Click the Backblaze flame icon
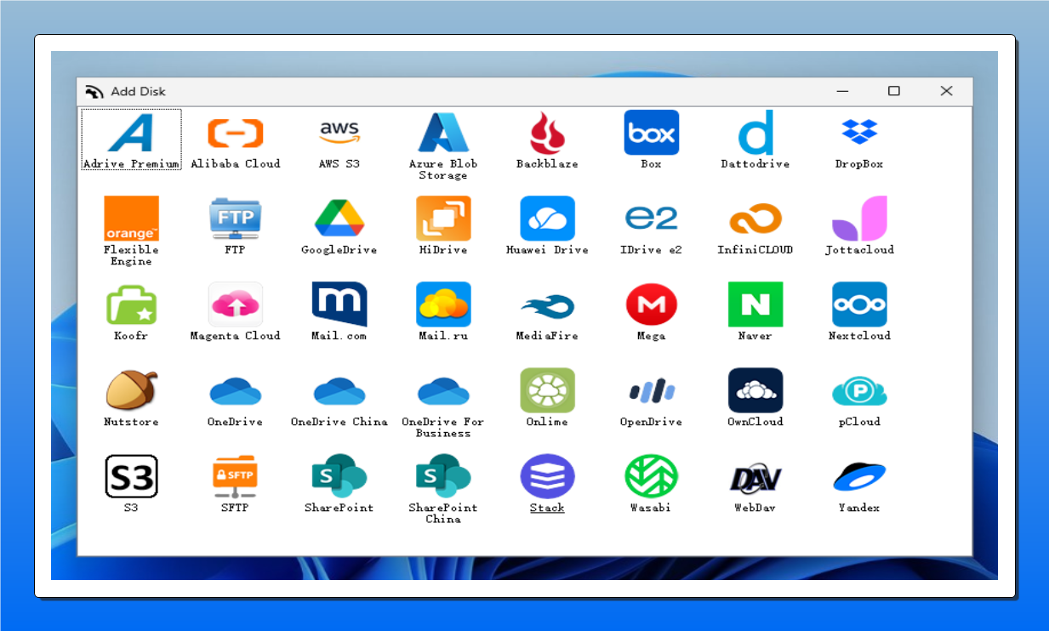Image resolution: width=1049 pixels, height=631 pixels. (547, 134)
